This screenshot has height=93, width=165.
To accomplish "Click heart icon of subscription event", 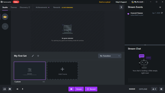I will point(128,14).
